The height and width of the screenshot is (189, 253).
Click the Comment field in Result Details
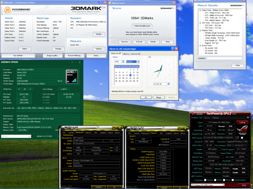224,58
